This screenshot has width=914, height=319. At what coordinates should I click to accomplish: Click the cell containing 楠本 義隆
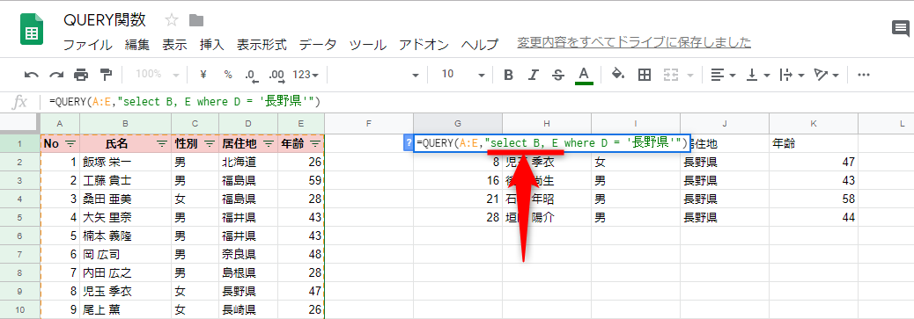pos(125,236)
